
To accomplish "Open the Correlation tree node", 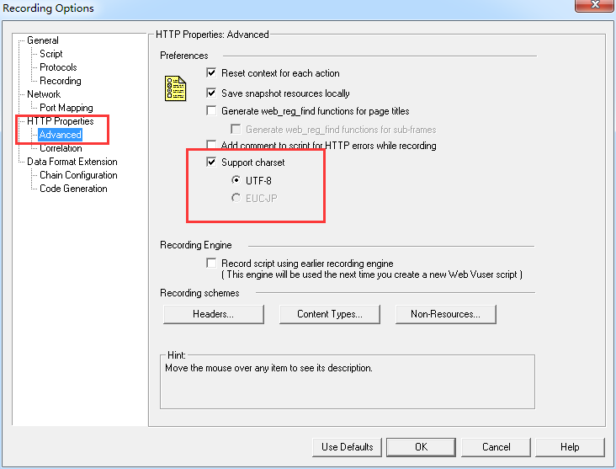I will coord(61,148).
